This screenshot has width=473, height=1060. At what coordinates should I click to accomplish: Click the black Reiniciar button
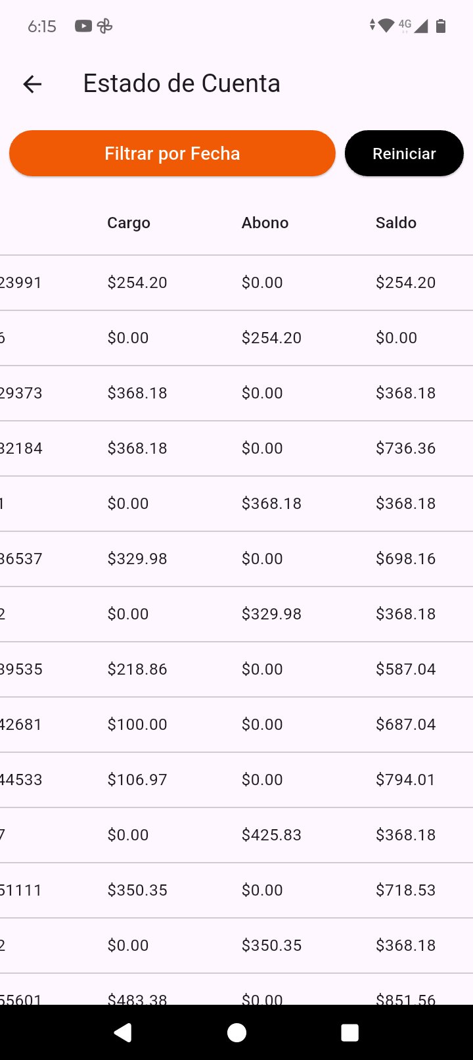tap(404, 153)
